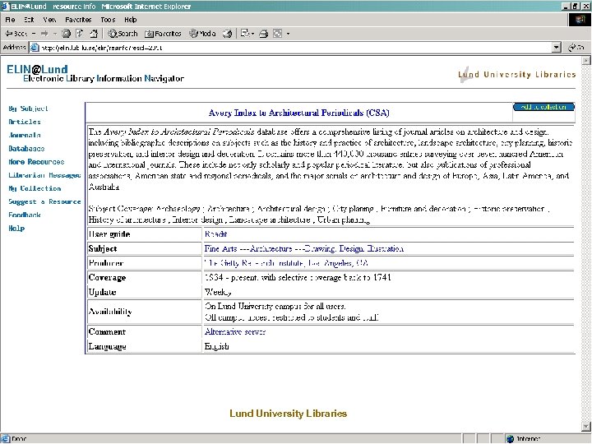The width and height of the screenshot is (592, 444).
Task: Open Librarian Messages in sidebar
Action: (44, 175)
